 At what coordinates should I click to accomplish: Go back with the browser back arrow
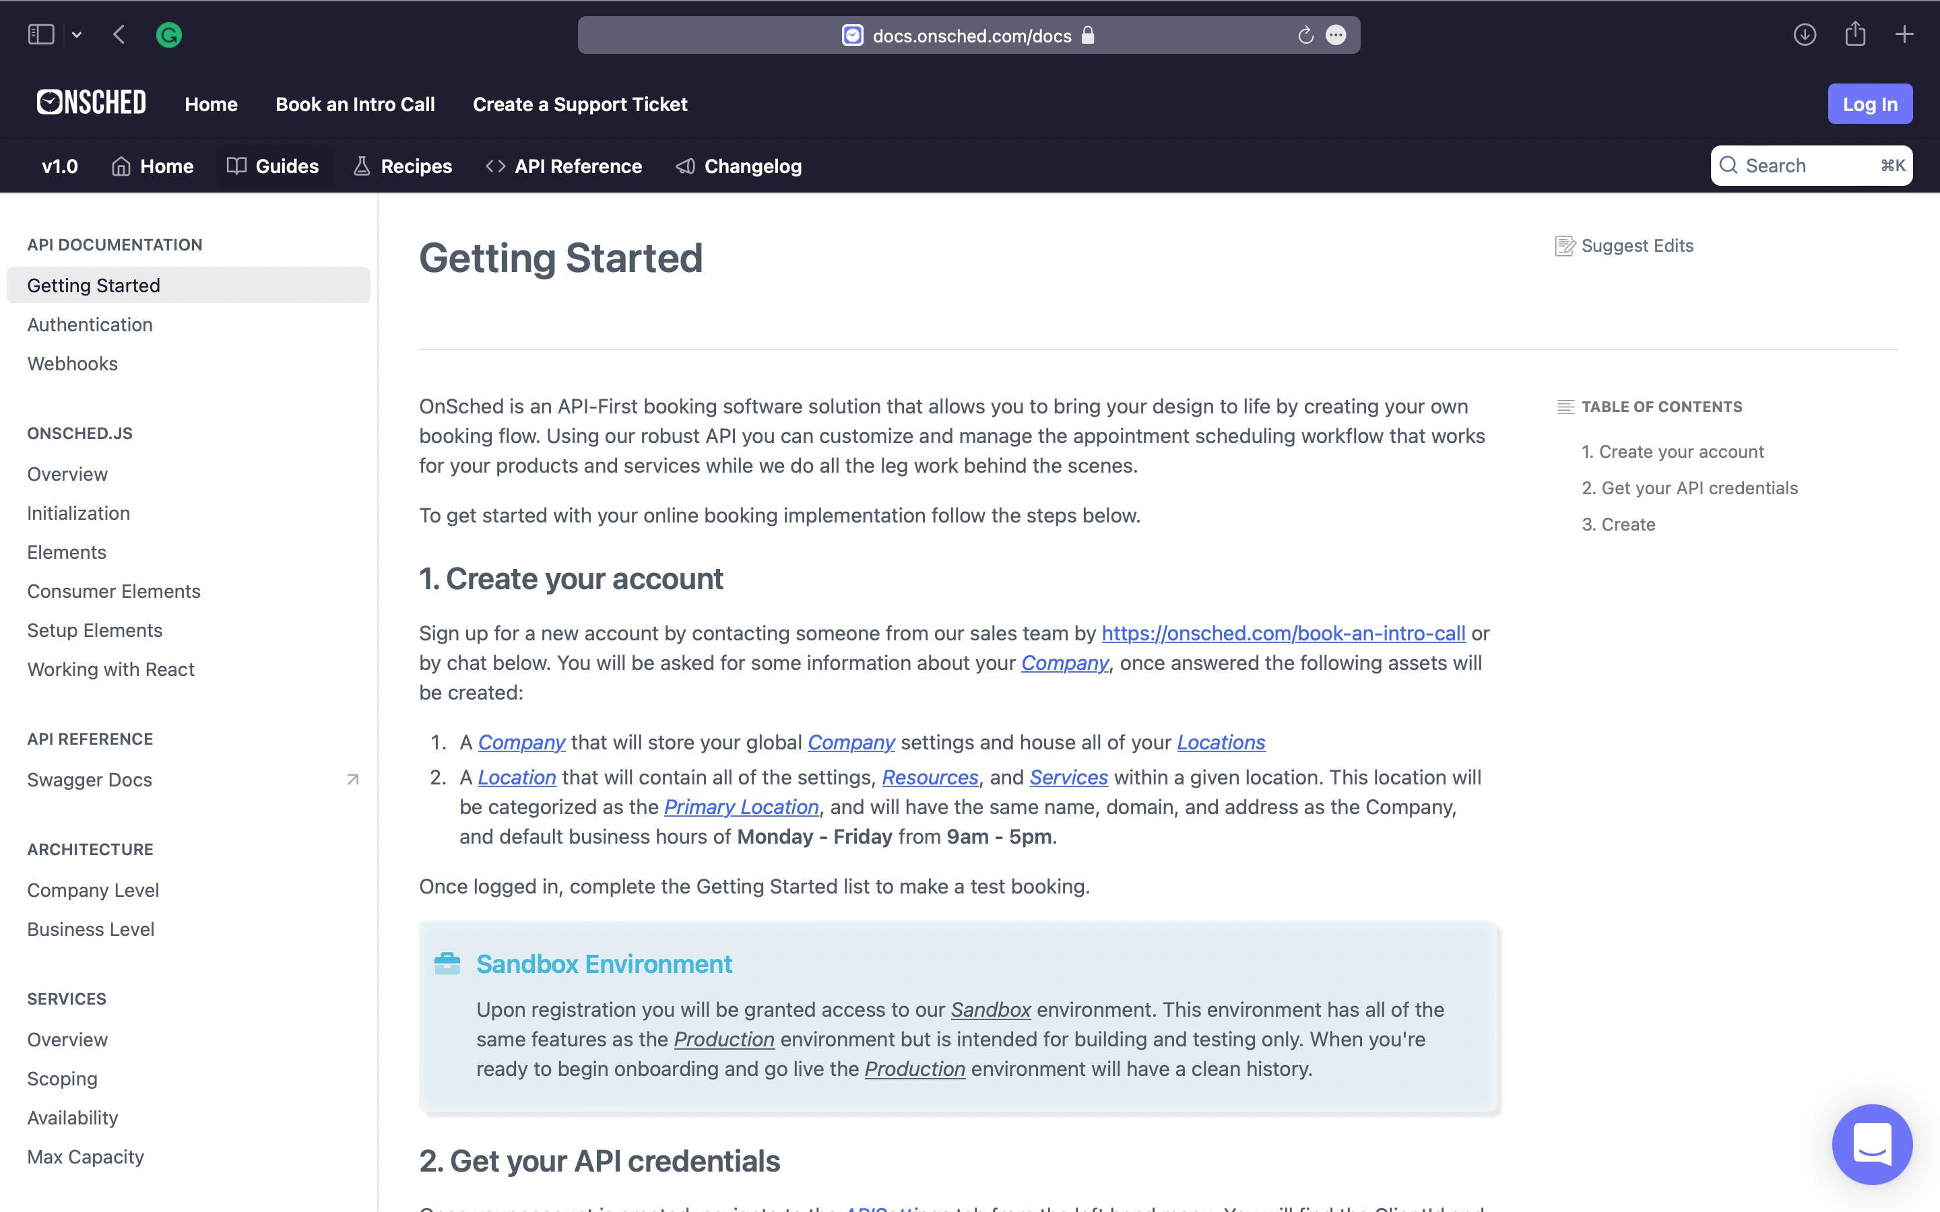tap(119, 34)
